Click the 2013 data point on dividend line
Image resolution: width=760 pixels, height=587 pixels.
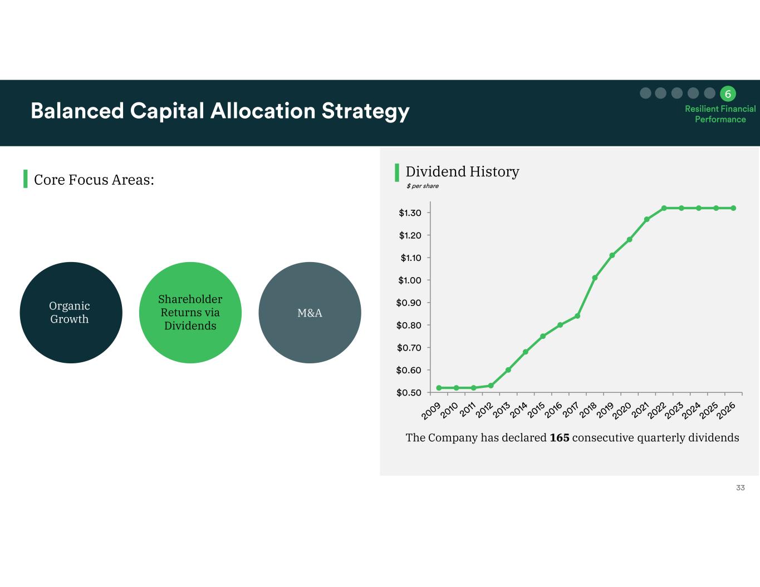[508, 370]
